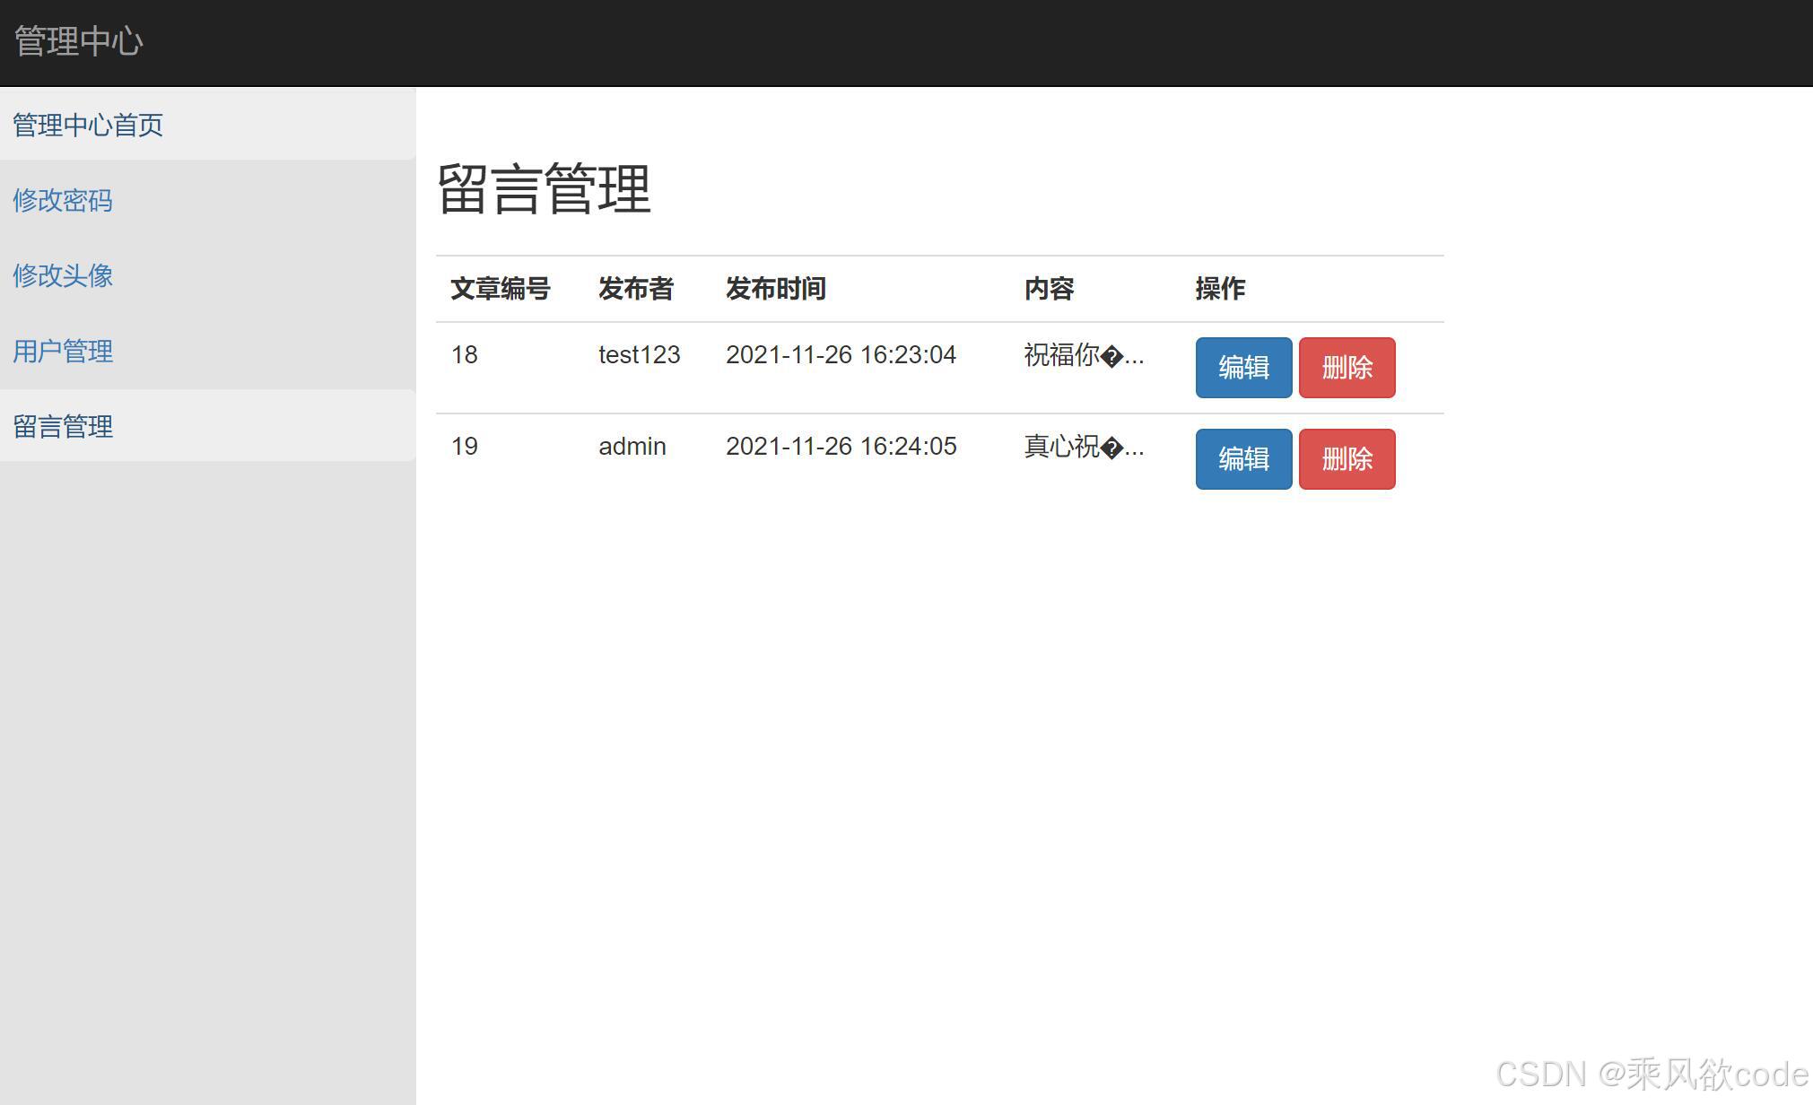Open 管理中心首页 in the sidebar
1813x1105 pixels.
pyautogui.click(x=88, y=125)
